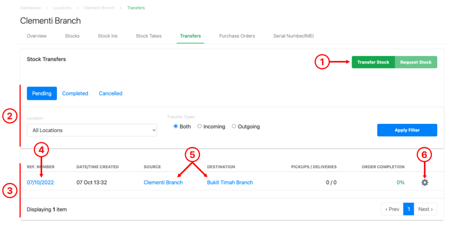Open the Bukit Timah Branch destination link
Viewport: 449px width, 225px height.
[x=230, y=183]
